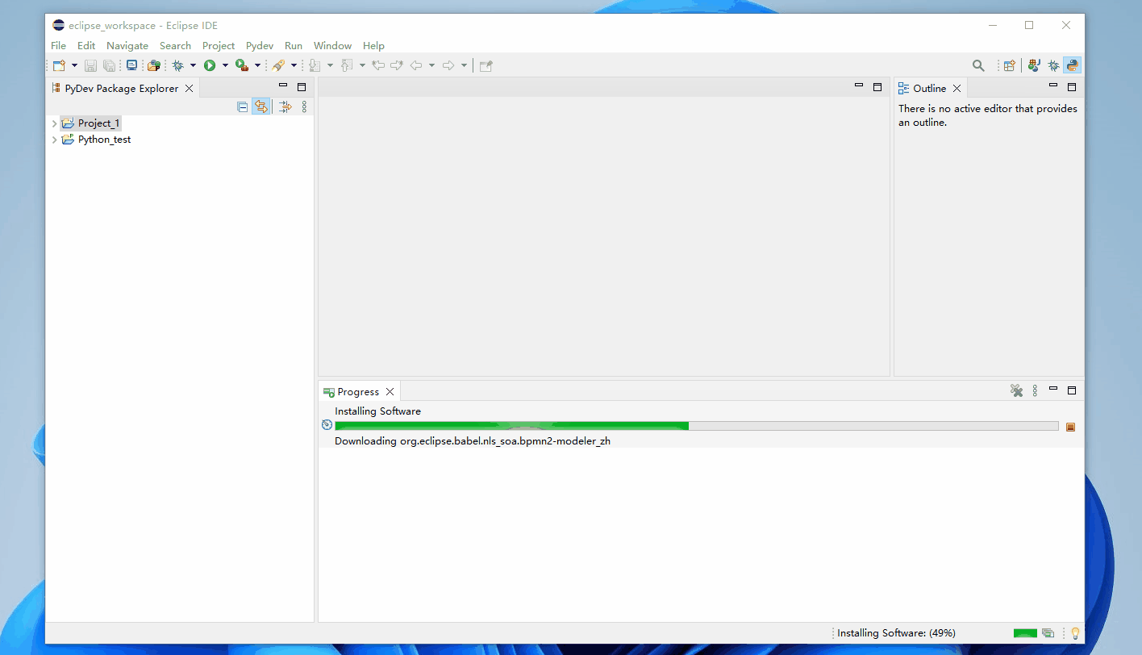Expand the Project_1 tree node
Screen dimensions: 1142x655
(x=54, y=123)
